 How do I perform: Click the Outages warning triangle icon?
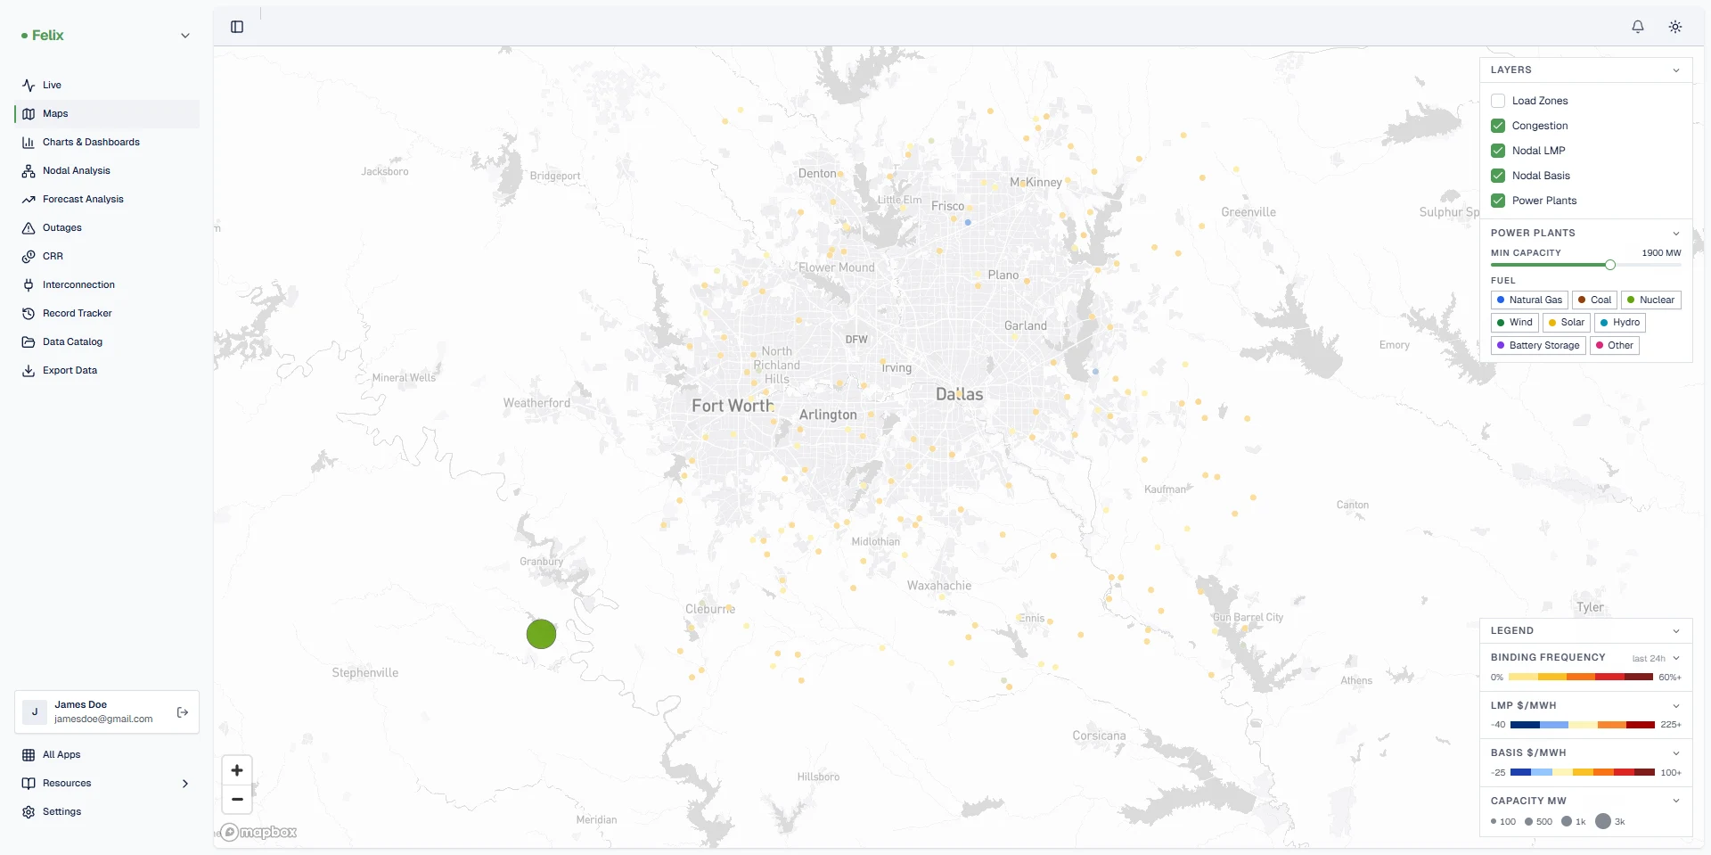(29, 228)
